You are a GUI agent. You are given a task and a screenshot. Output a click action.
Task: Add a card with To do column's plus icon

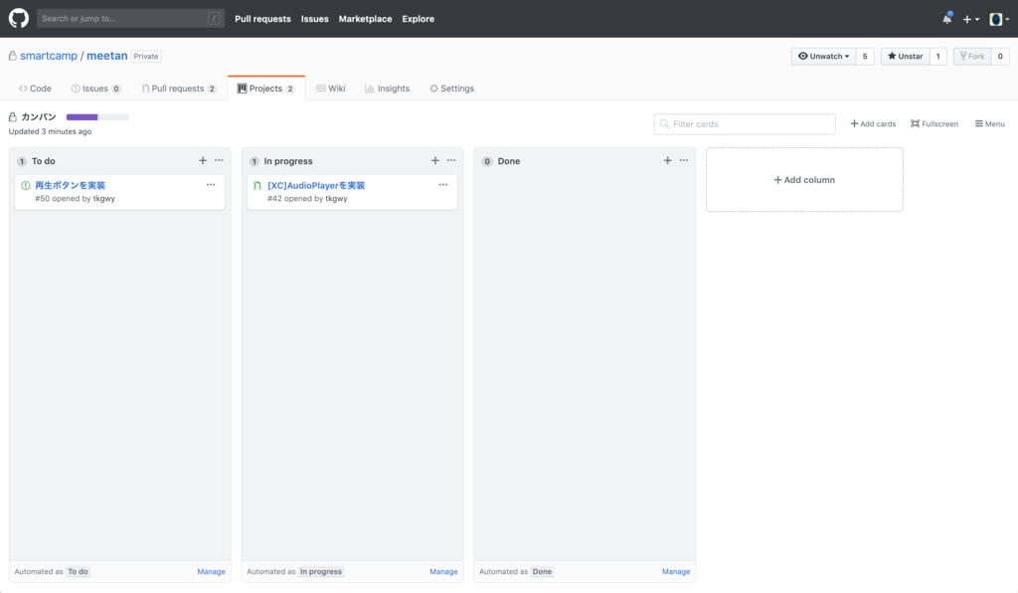coord(203,160)
